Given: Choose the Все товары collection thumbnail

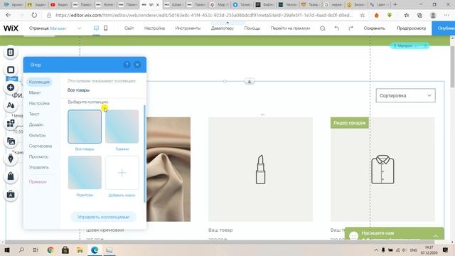Looking at the screenshot, I should click(x=85, y=127).
